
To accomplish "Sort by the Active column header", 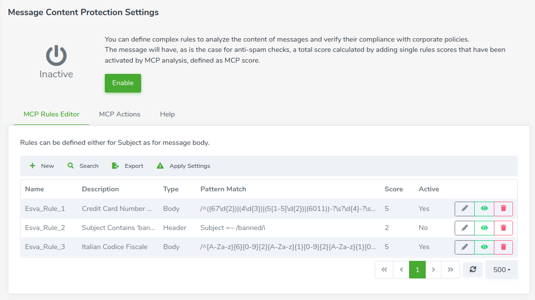I will pyautogui.click(x=429, y=189).
